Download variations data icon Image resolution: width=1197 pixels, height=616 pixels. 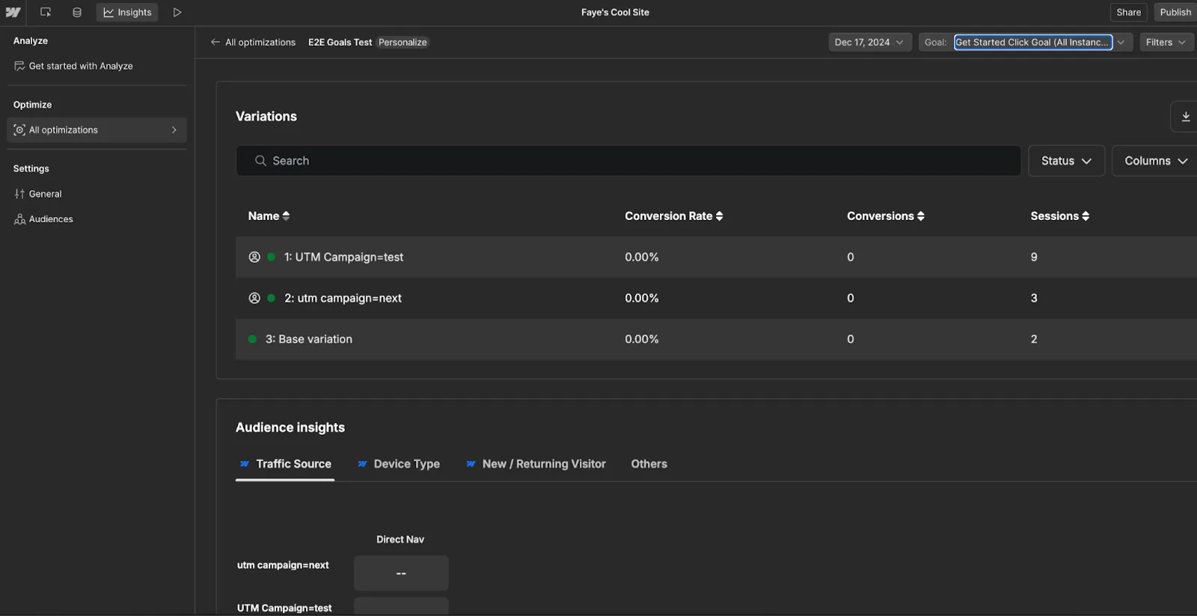[1185, 117]
